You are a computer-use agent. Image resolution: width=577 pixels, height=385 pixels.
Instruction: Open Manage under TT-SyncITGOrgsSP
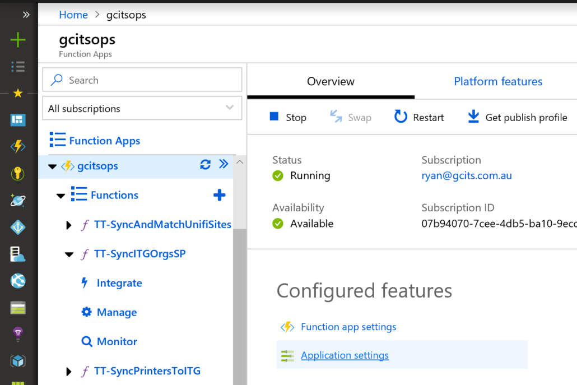pyautogui.click(x=117, y=313)
